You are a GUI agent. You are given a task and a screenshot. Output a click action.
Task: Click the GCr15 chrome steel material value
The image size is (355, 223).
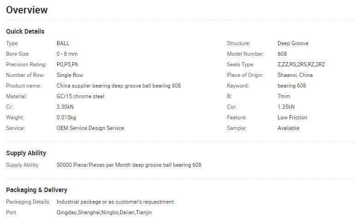[81, 96]
